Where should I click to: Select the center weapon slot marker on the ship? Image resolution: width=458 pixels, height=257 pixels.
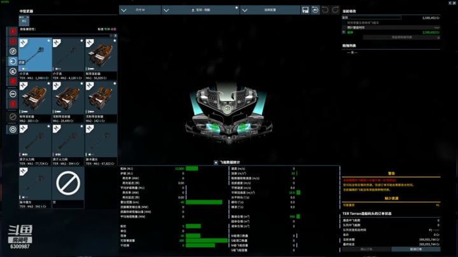227,109
